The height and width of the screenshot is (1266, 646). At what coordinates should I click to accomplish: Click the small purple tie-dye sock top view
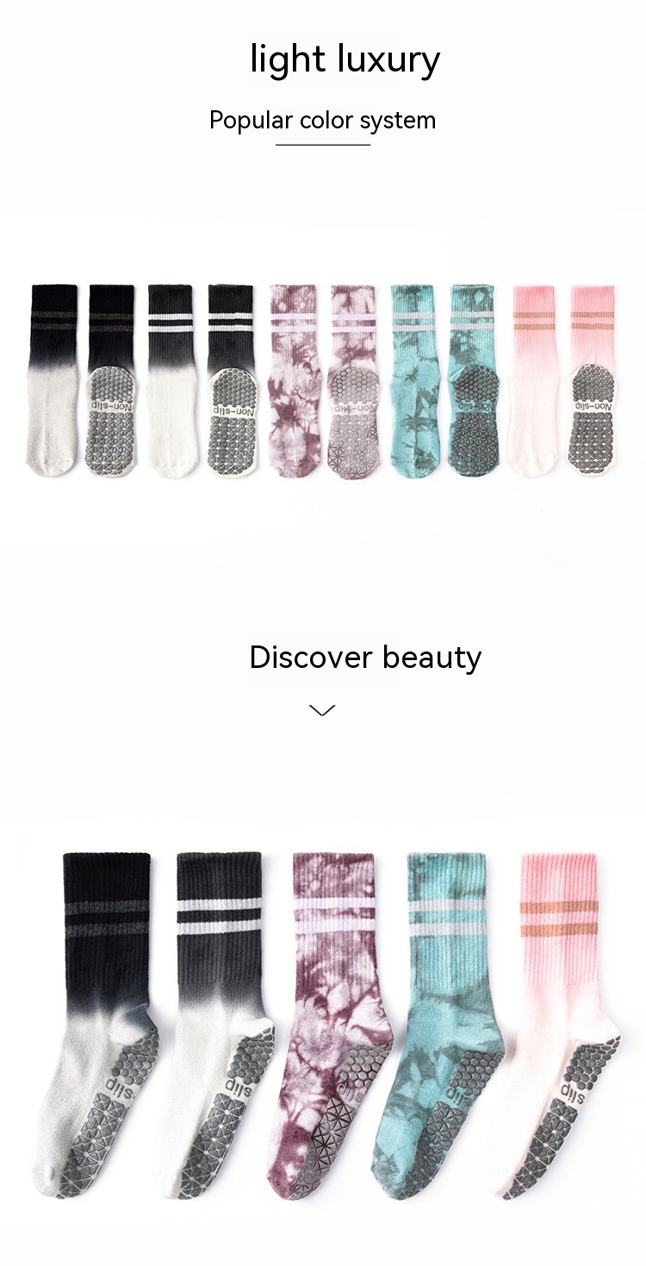[292, 379]
